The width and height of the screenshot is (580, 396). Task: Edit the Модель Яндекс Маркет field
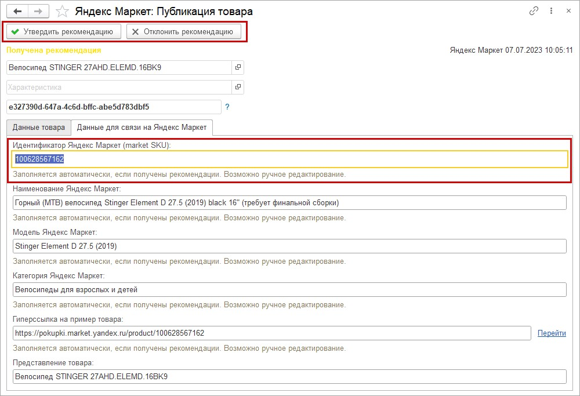point(289,246)
